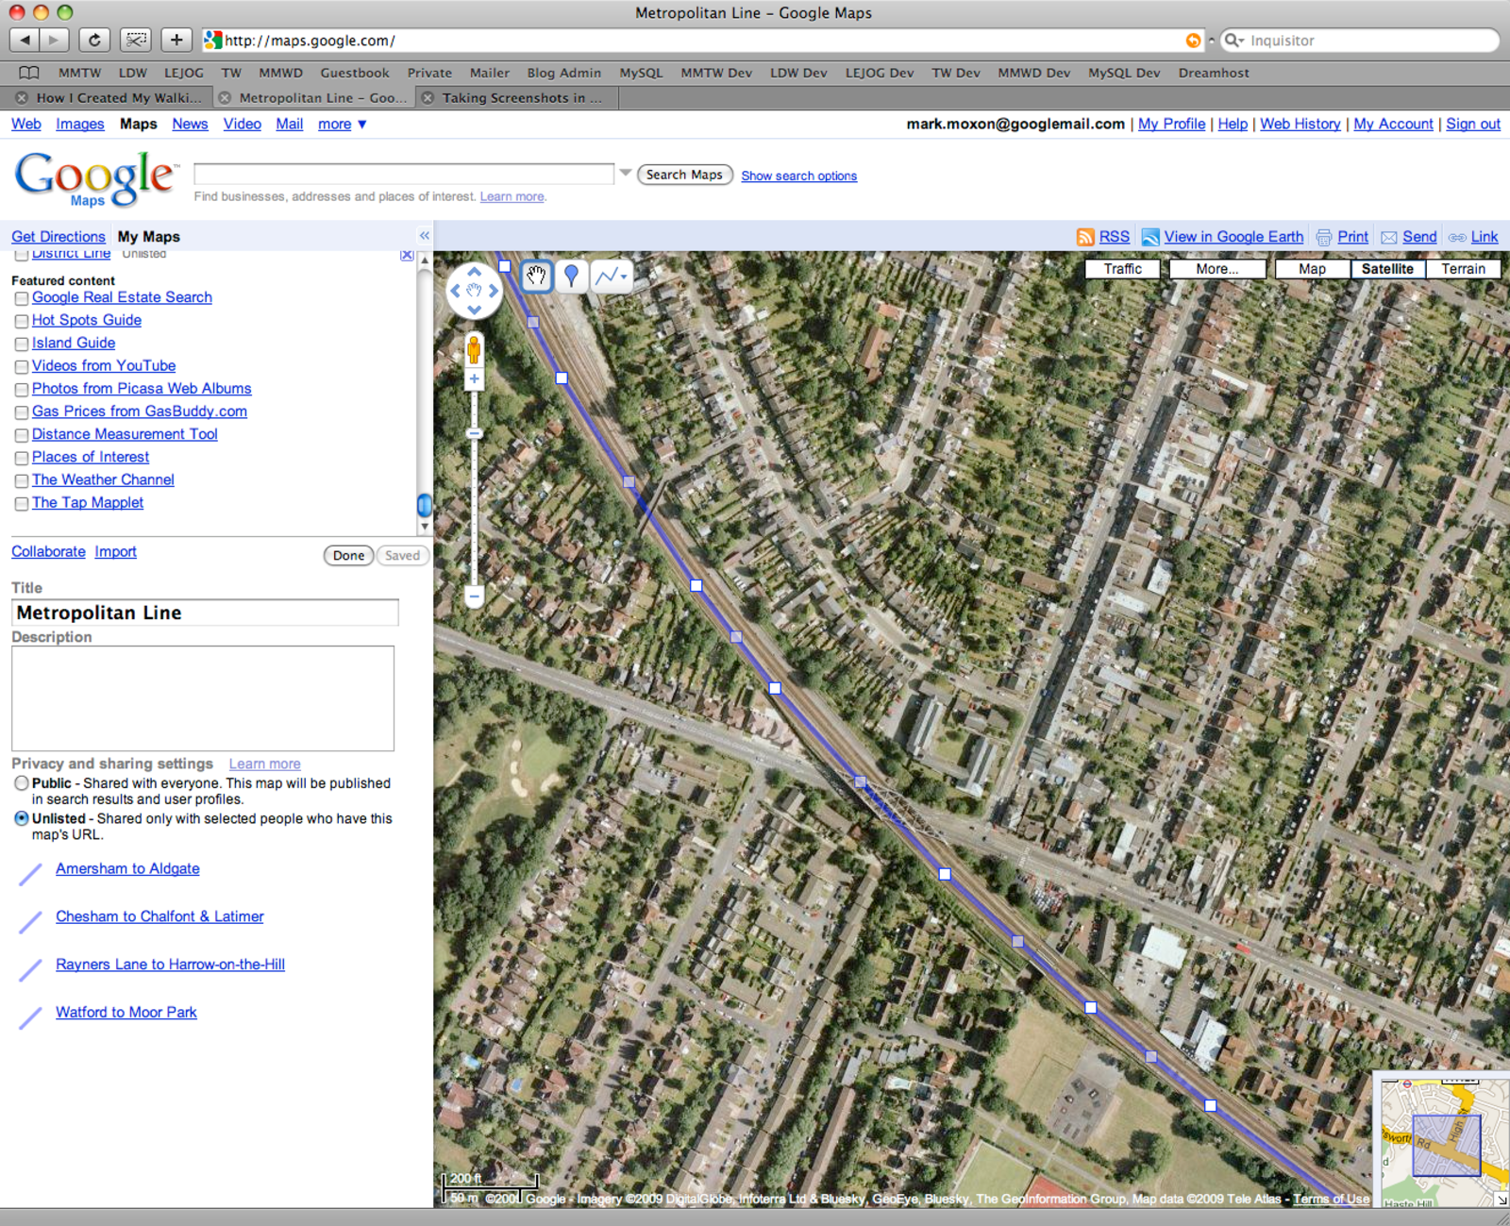Close the District Line map entry

(407, 255)
